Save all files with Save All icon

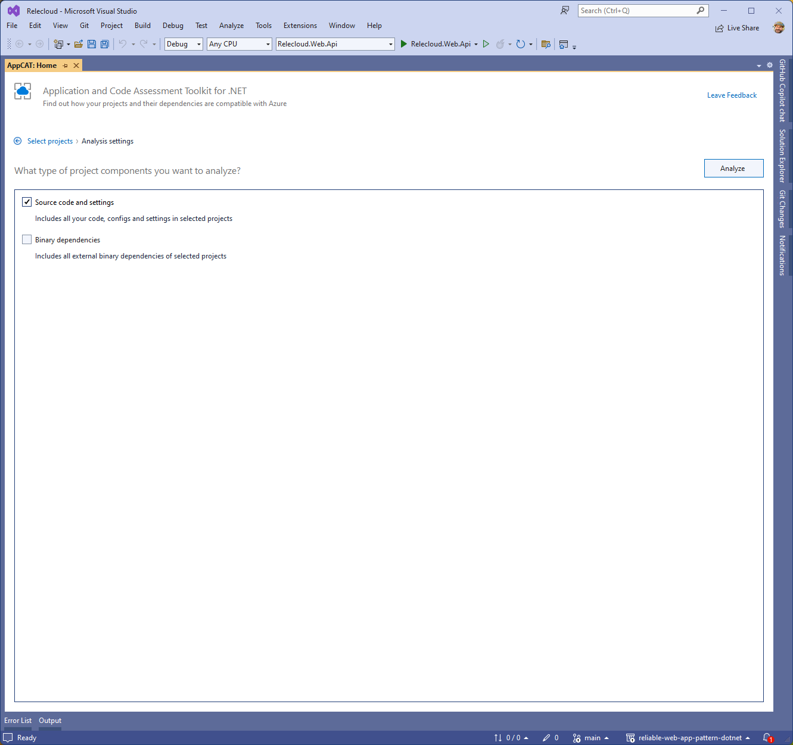click(x=104, y=43)
